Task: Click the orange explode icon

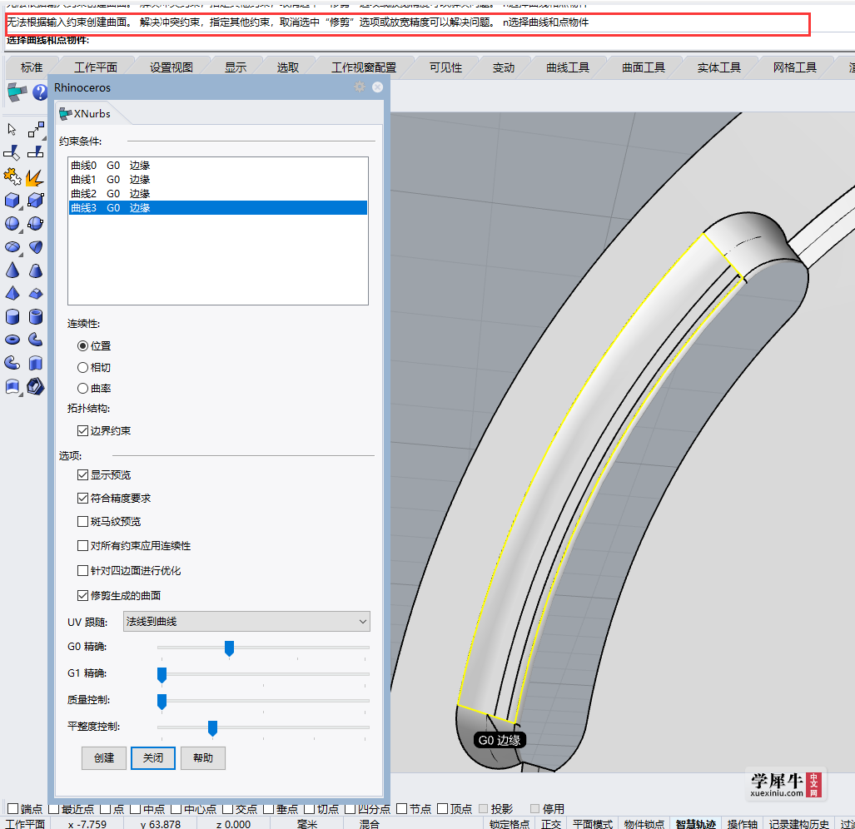Action: point(35,177)
